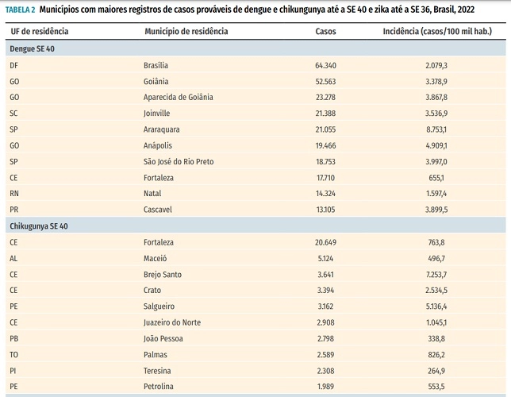Image resolution: width=511 pixels, height=397 pixels.
Task: Click the Juazeiro do Norte cell
Action: (172, 322)
